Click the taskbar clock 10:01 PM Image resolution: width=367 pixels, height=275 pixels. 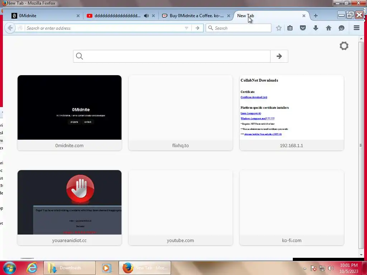(349, 265)
